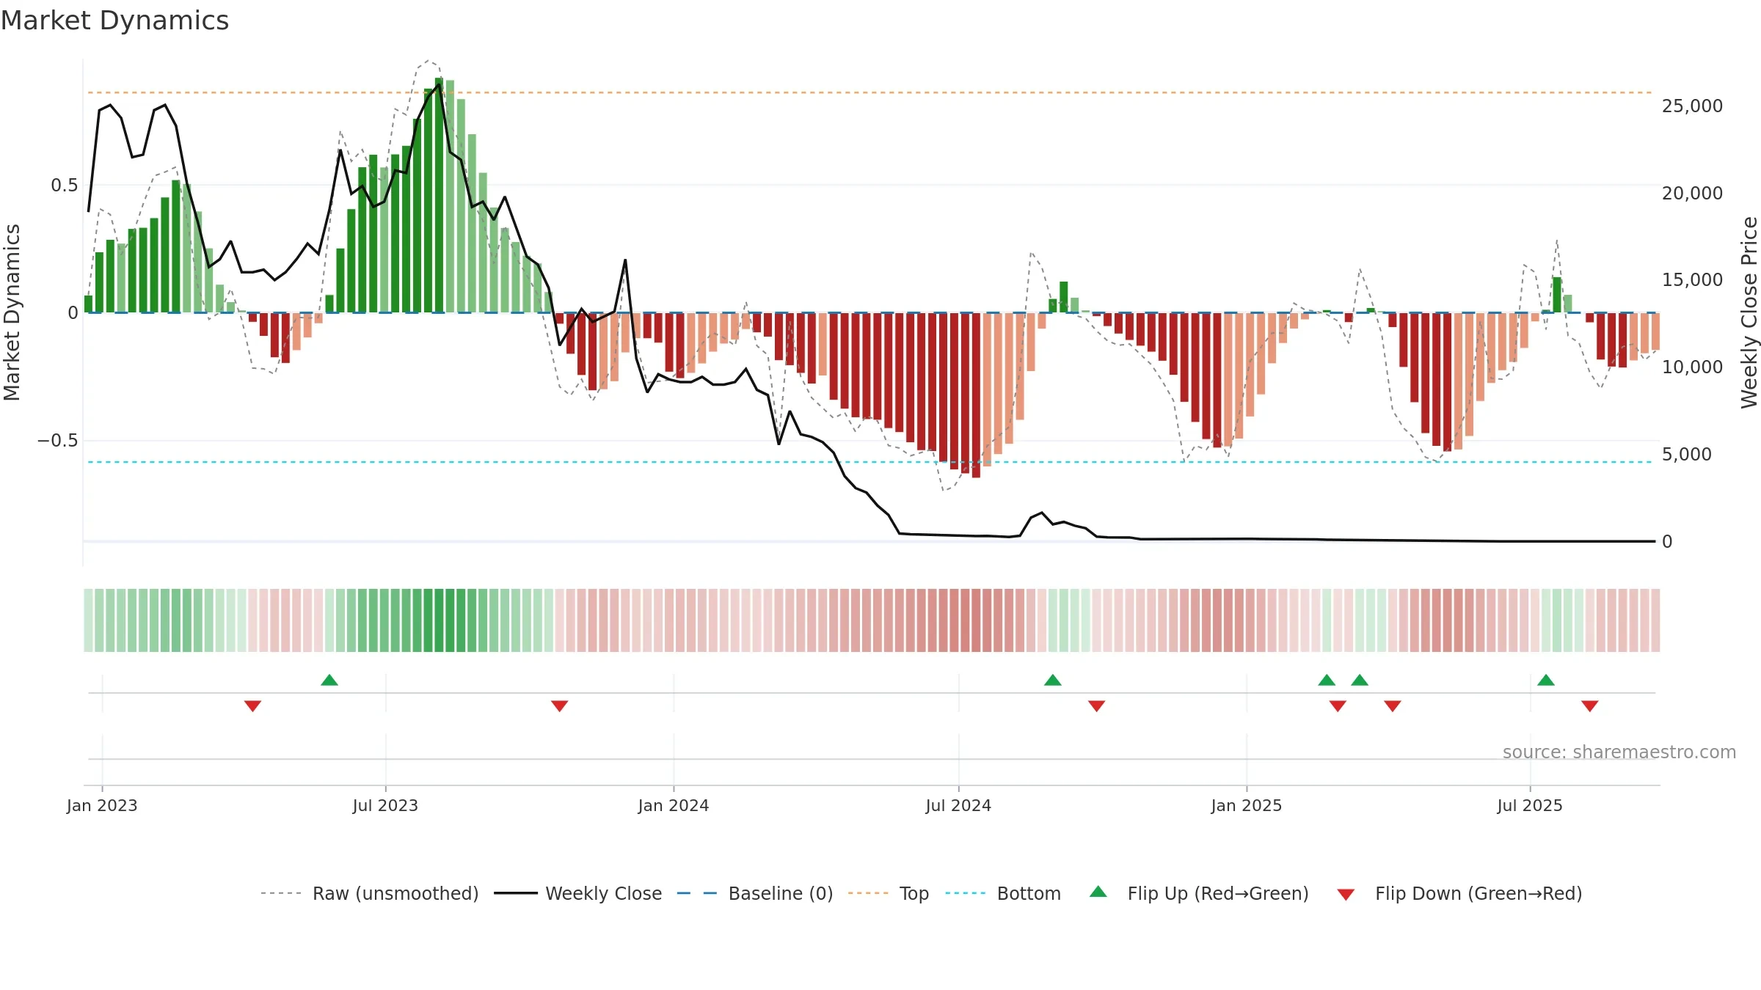Click the 10,000 right axis tick label
The width and height of the screenshot is (1761, 990).
tap(1692, 367)
